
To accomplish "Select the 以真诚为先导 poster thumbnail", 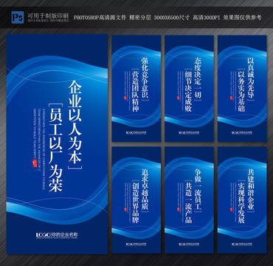I will (242, 89).
